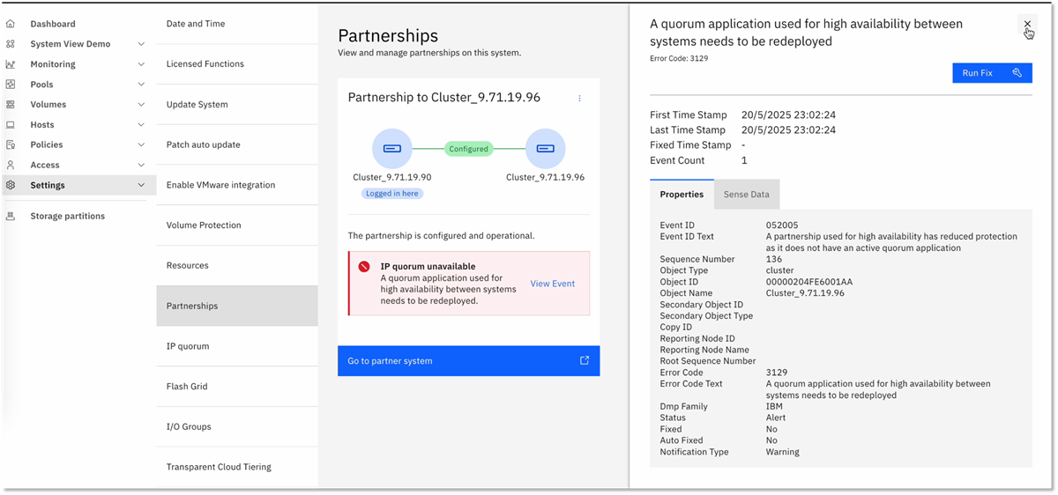This screenshot has width=1058, height=495.
Task: Click the Object ID 00000204FE6001AA
Action: (809, 282)
